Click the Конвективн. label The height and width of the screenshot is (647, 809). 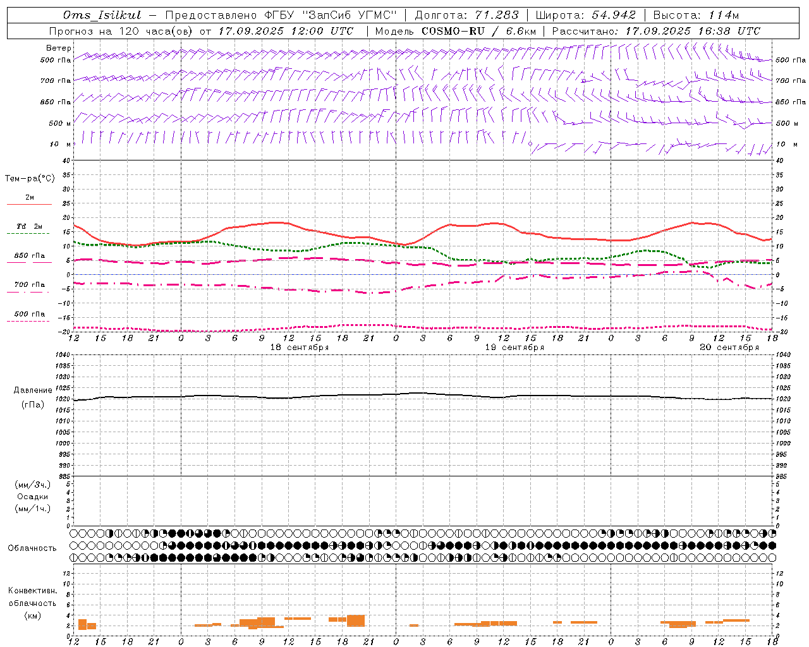click(x=32, y=591)
